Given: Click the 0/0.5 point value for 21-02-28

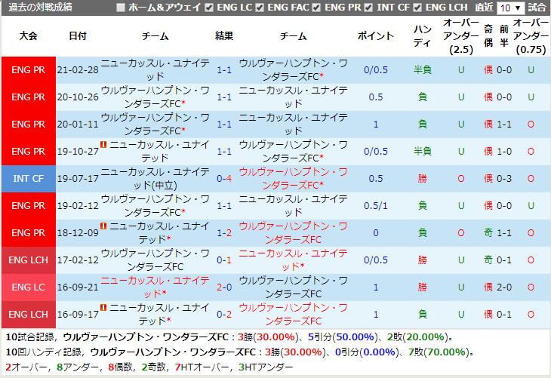Looking at the screenshot, I should (376, 70).
